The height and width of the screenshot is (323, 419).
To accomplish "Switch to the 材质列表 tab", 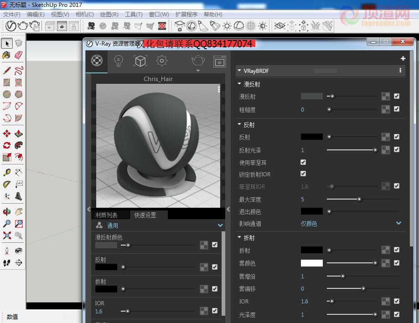I will [106, 215].
